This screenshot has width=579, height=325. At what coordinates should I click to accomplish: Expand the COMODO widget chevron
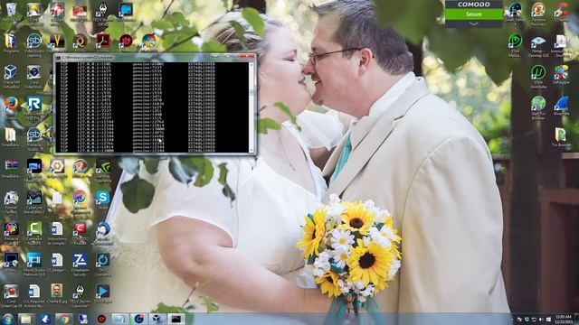(474, 23)
